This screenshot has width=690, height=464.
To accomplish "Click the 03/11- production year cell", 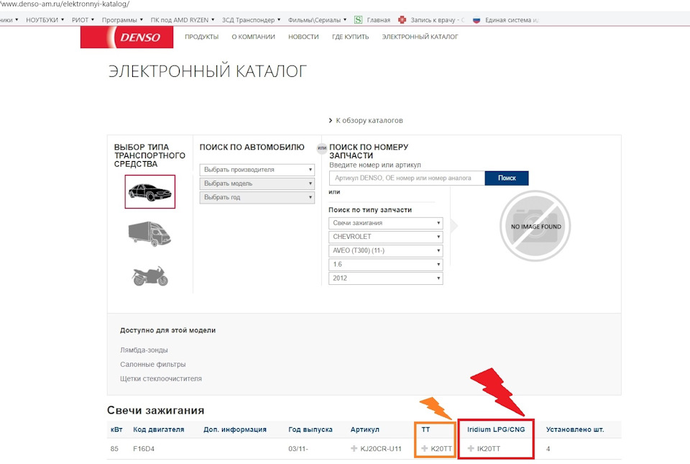I will [298, 449].
